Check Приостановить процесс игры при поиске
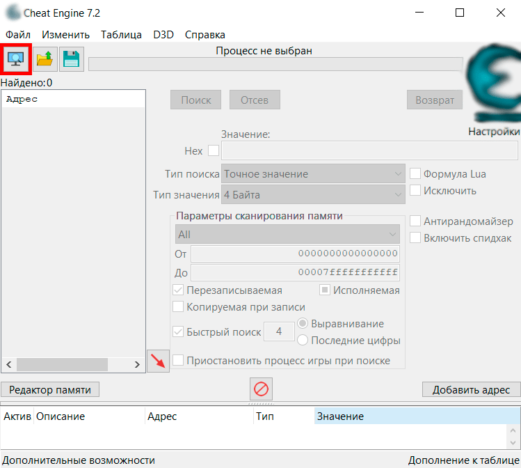 [x=178, y=360]
